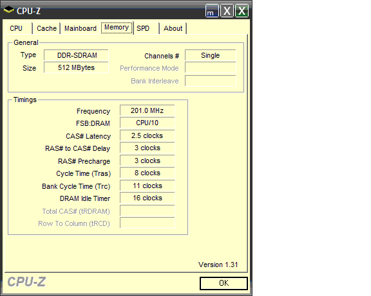Viewport: 371px width, 296px height.
Task: Select the 512 MBytes size field
Action: pos(76,67)
